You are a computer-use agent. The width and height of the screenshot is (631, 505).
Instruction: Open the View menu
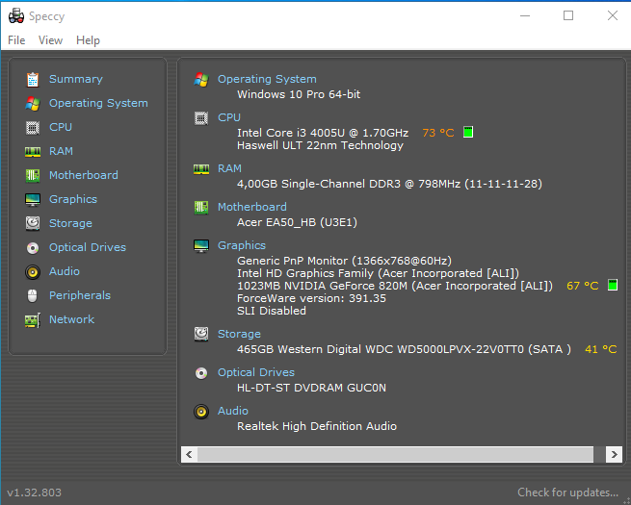pyautogui.click(x=50, y=40)
